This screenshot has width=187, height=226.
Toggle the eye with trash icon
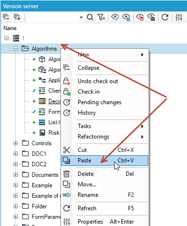pyautogui.click(x=140, y=17)
